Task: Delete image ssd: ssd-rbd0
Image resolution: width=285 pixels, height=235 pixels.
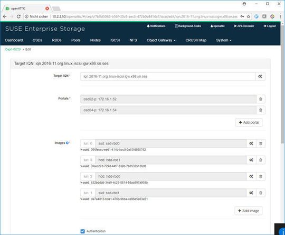Action: (261, 143)
